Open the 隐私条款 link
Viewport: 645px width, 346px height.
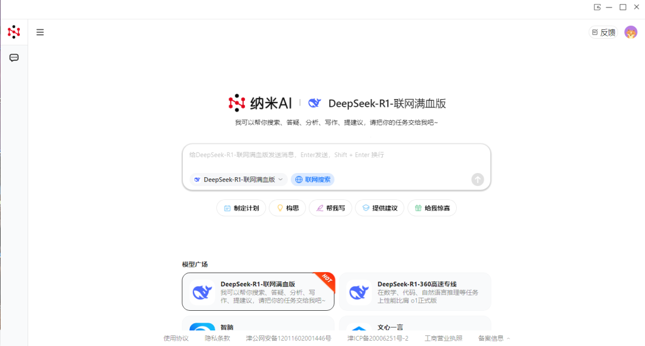point(217,338)
